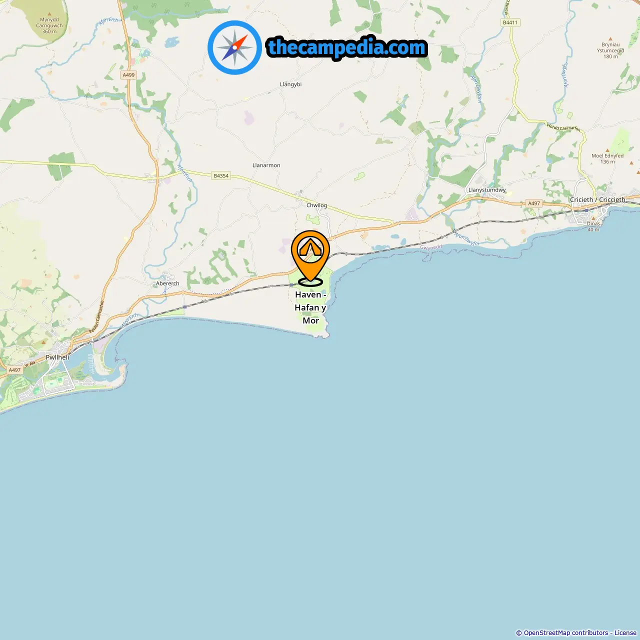Select the Mynydd Carnguwch peak marker
640x640 pixels.
(49, 14)
